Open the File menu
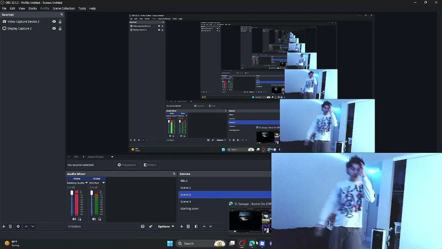Image resolution: width=442 pixels, height=249 pixels. pos(4,8)
